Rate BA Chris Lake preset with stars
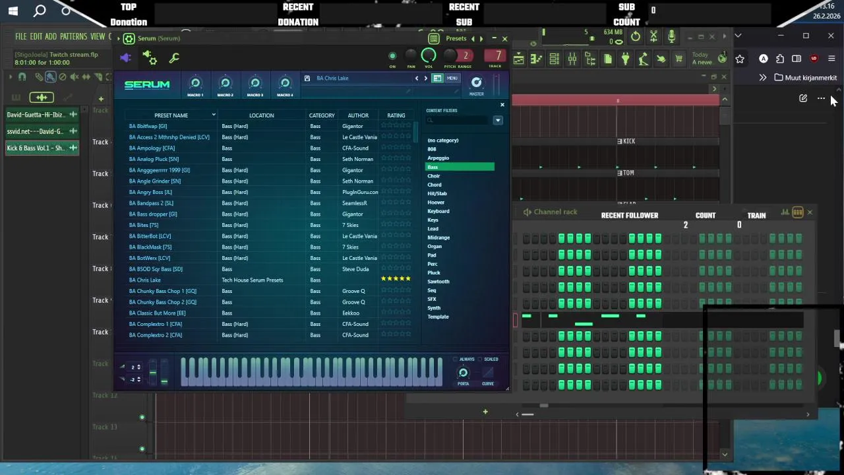This screenshot has height=475, width=844. (396, 279)
